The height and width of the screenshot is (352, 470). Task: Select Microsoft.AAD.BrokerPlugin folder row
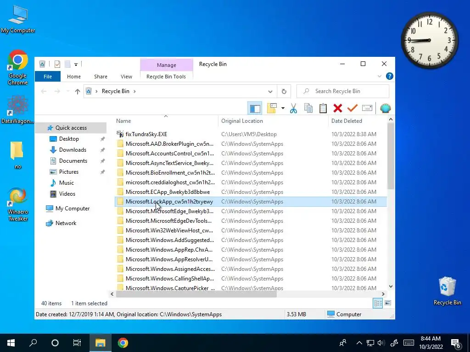[251, 143]
